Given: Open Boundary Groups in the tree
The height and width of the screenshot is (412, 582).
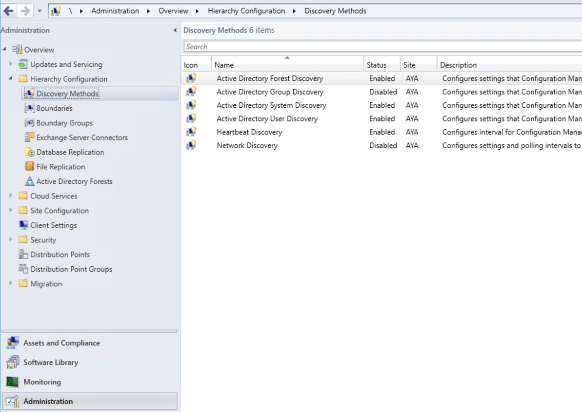Looking at the screenshot, I should tap(64, 123).
